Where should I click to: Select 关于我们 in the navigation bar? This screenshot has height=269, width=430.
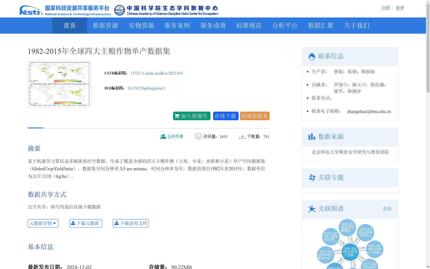coord(356,26)
